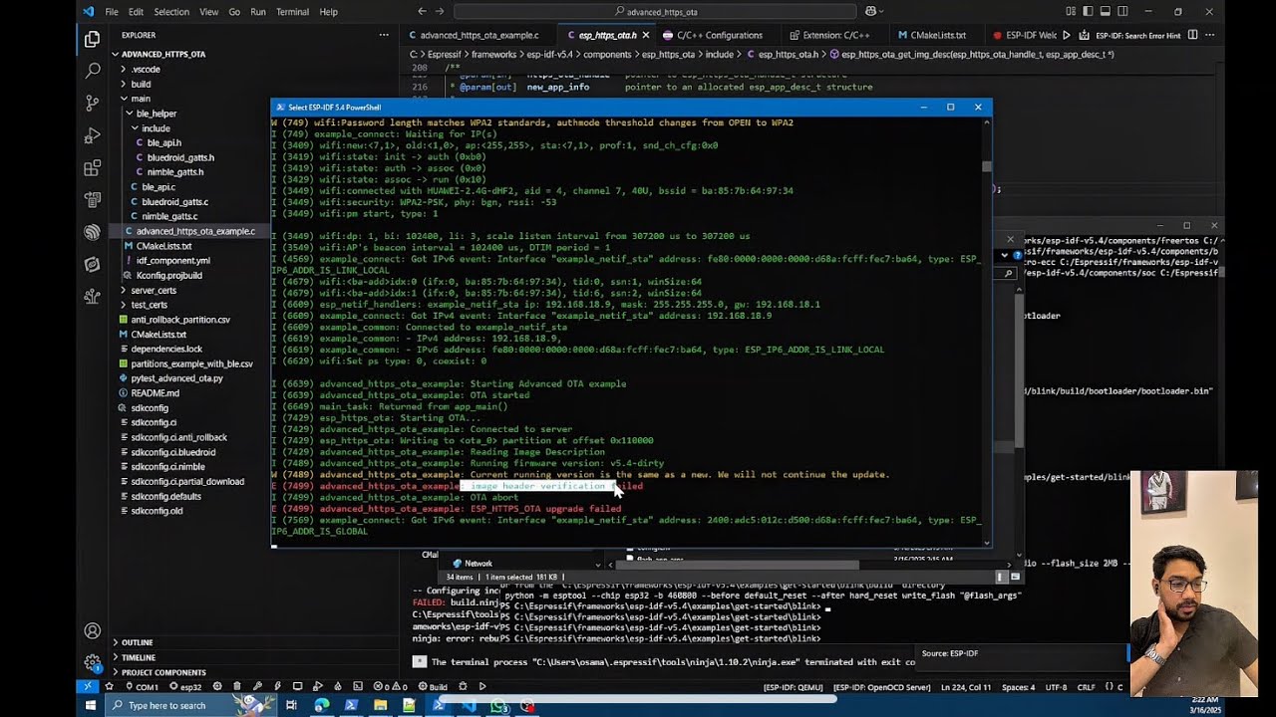
Task: Click the Windows Start button
Action: [x=90, y=705]
